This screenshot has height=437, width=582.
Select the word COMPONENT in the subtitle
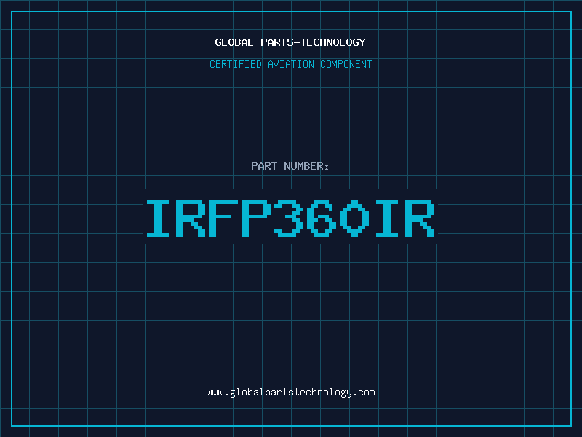coord(346,64)
